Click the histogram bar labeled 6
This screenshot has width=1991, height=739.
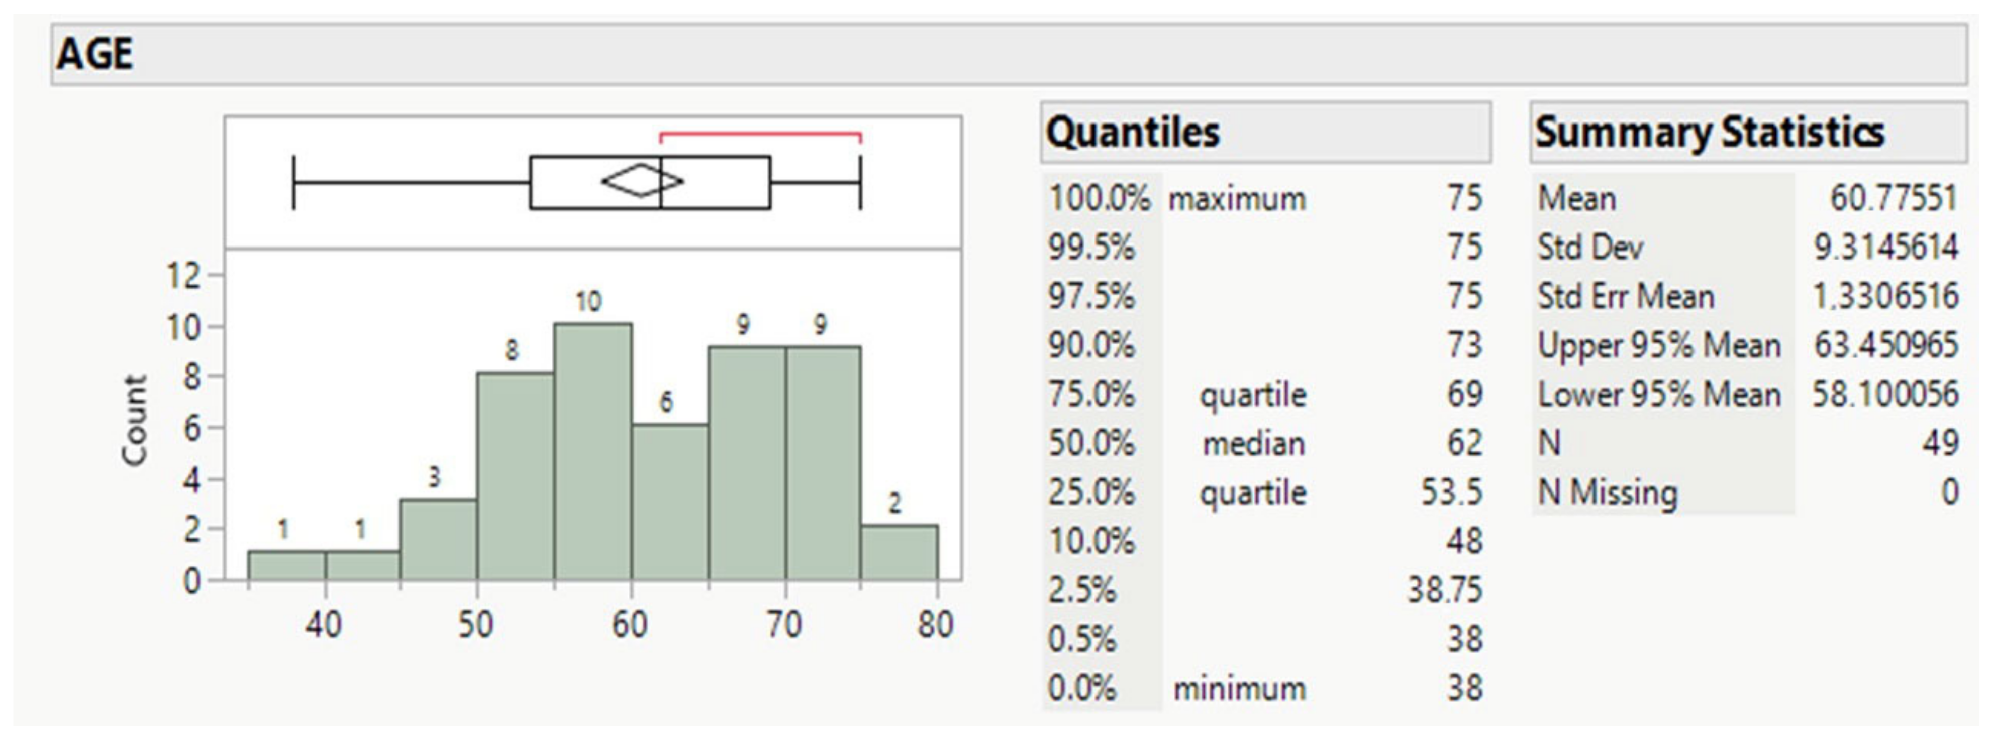[x=670, y=502]
